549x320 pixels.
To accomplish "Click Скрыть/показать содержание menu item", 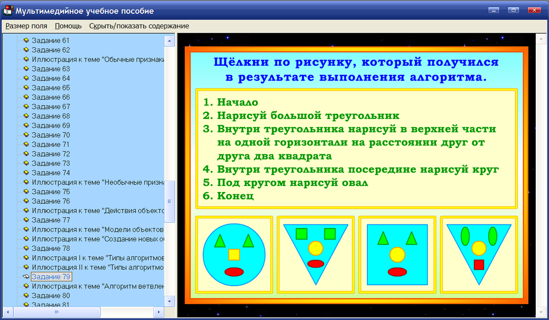I will (139, 26).
